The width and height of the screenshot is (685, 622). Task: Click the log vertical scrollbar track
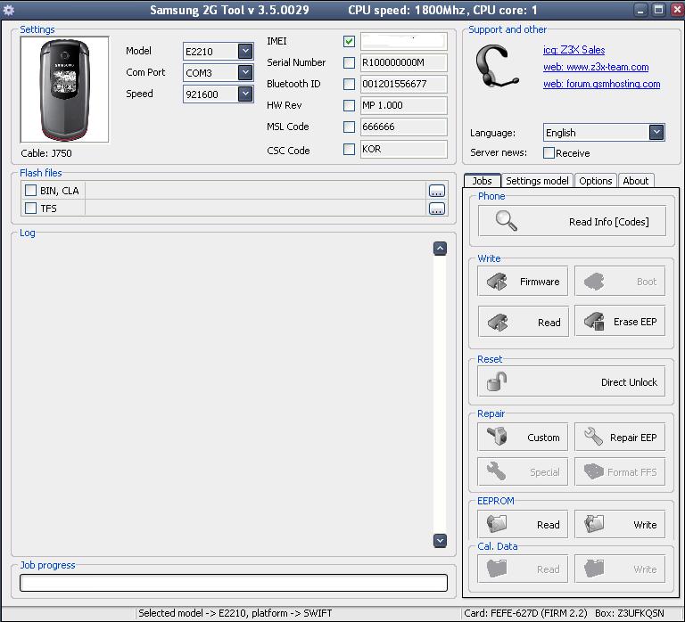[440, 394]
